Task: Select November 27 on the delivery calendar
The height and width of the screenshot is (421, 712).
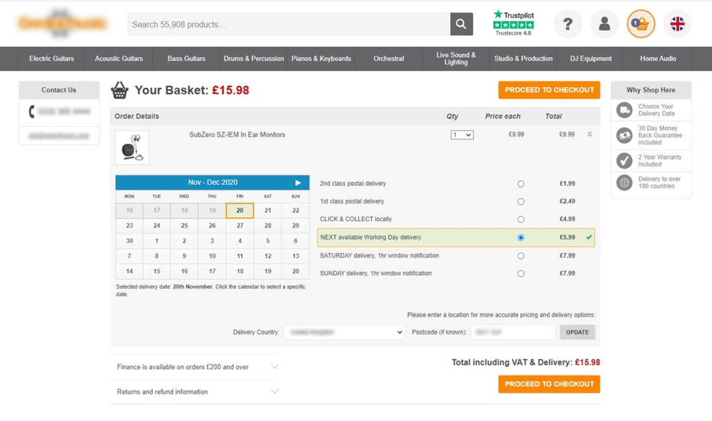Action: [239, 225]
